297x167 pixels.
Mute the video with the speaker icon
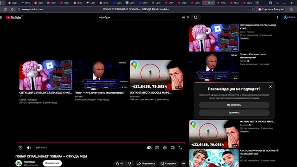point(29,148)
